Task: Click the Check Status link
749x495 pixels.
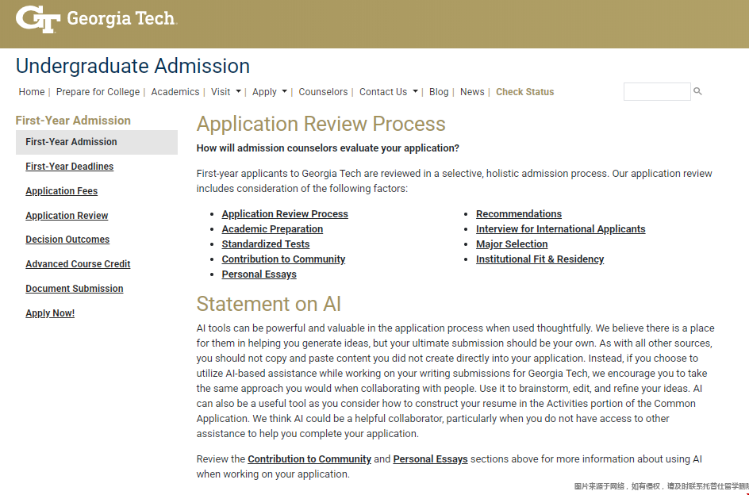Action: point(524,92)
